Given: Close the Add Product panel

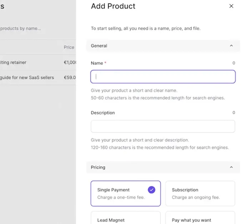Looking at the screenshot, I should coord(231,6).
